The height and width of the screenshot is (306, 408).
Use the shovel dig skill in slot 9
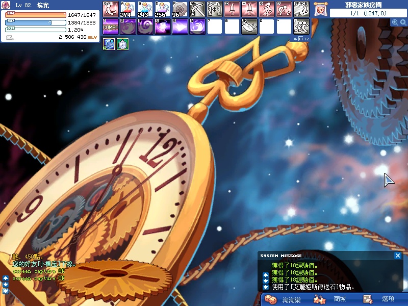pyautogui.click(x=249, y=27)
